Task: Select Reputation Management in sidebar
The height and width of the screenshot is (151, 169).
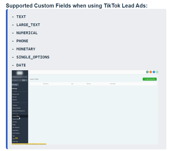Action: pyautogui.click(x=19, y=111)
